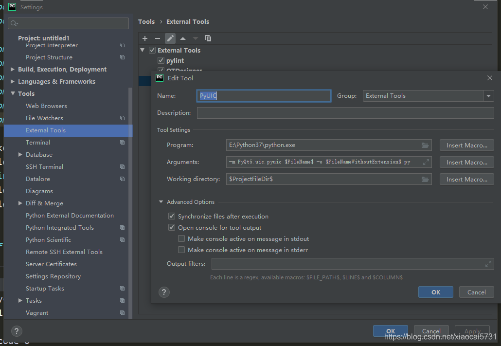Insert Macro for Working directory field

466,179
